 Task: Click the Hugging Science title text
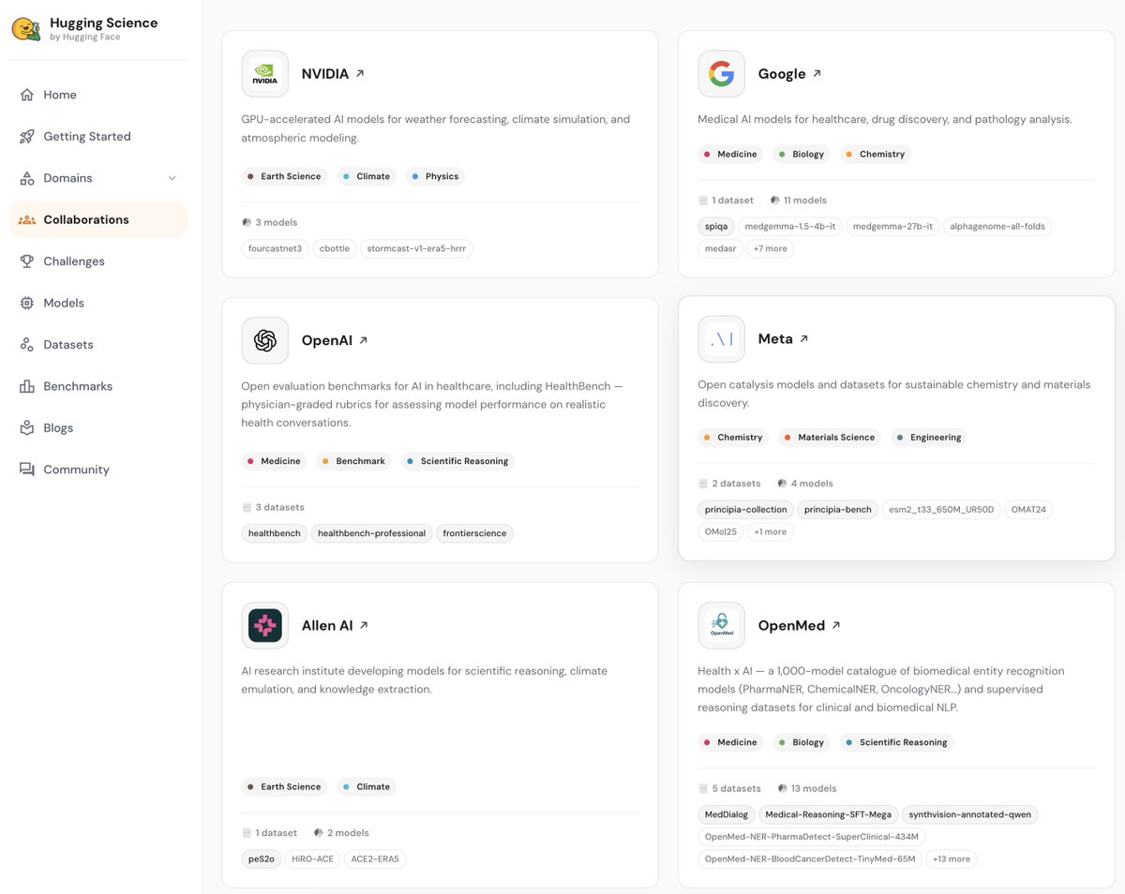103,22
